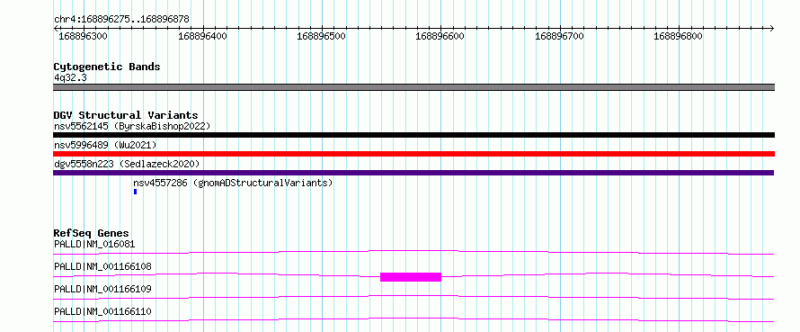Open the nsv5562145 (ByrskaBishop2022) label
800x332 pixels.
pos(132,126)
